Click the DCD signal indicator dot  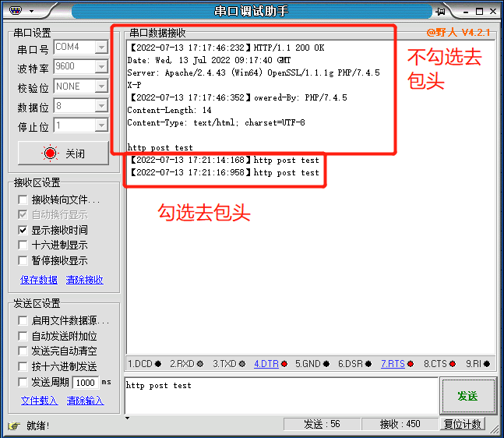coord(158,364)
